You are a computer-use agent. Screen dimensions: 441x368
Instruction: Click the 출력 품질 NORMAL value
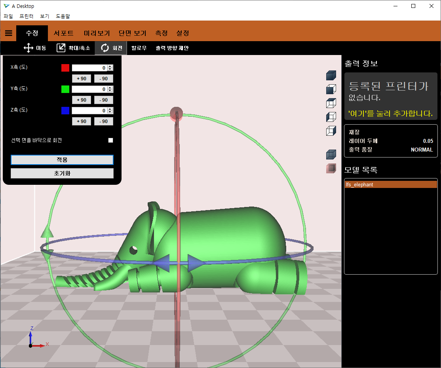(x=422, y=150)
